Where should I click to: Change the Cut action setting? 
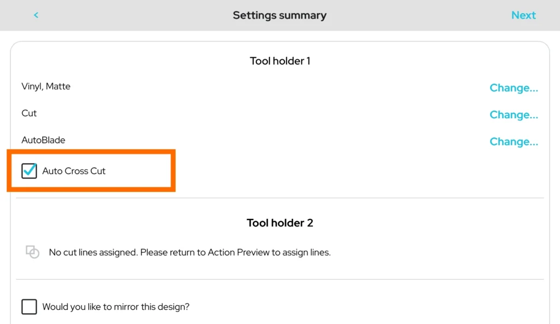point(514,114)
